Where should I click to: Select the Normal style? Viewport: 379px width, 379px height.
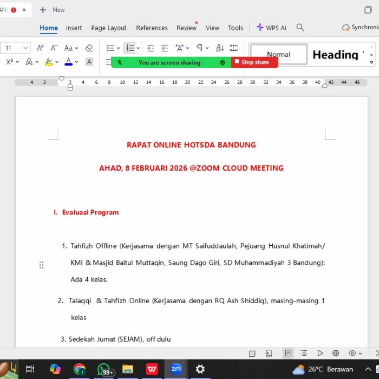tap(279, 54)
